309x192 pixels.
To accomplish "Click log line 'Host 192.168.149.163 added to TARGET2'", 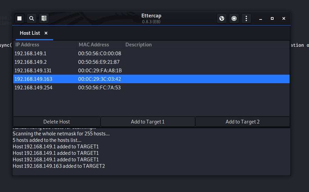I will point(59,166).
